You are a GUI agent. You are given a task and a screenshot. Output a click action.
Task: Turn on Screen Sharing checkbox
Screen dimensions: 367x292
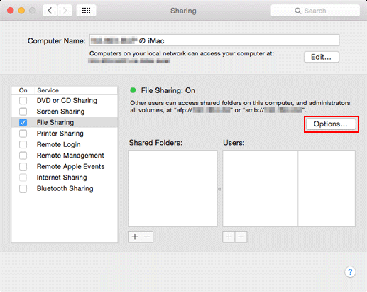coord(23,112)
